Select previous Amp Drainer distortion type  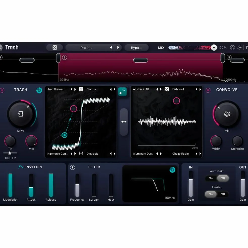[x=71, y=89]
